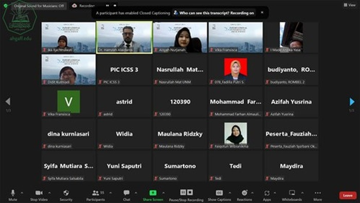Expand video options next to Stop Video
The image size is (360, 203).
49,193
